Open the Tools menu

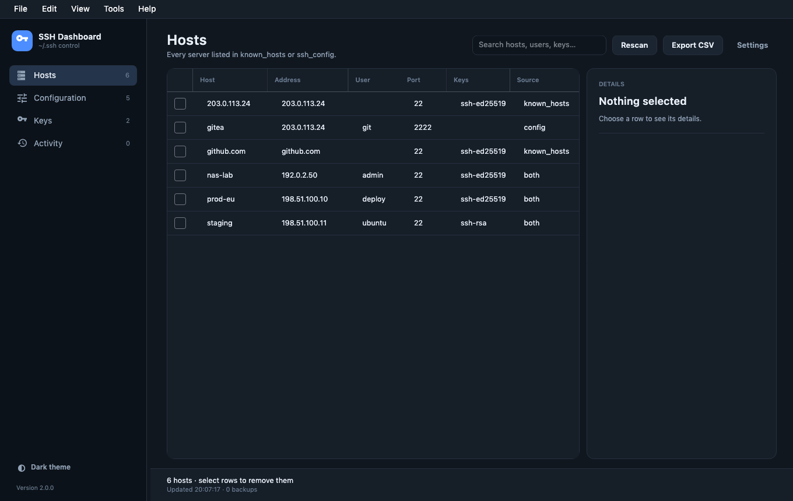coord(114,9)
